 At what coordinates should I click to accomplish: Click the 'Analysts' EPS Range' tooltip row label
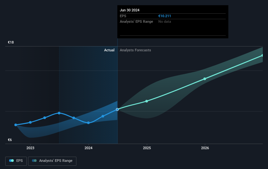click(x=136, y=22)
